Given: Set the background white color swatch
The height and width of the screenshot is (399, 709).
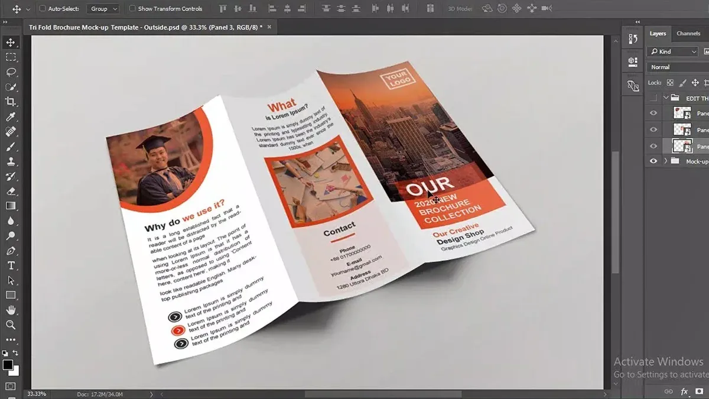Looking at the screenshot, I should pyautogui.click(x=16, y=372).
